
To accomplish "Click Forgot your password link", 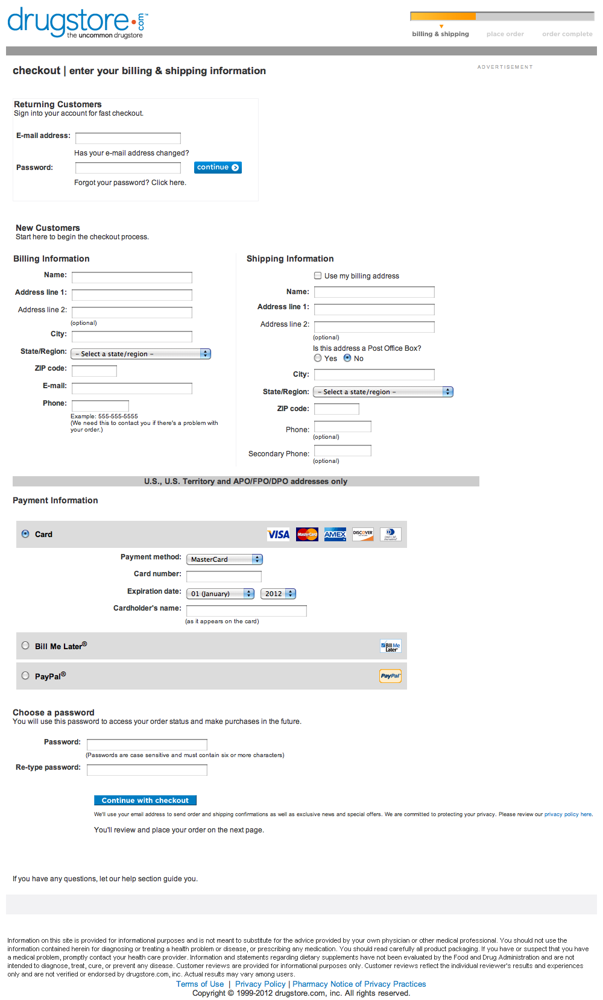I will click(130, 183).
